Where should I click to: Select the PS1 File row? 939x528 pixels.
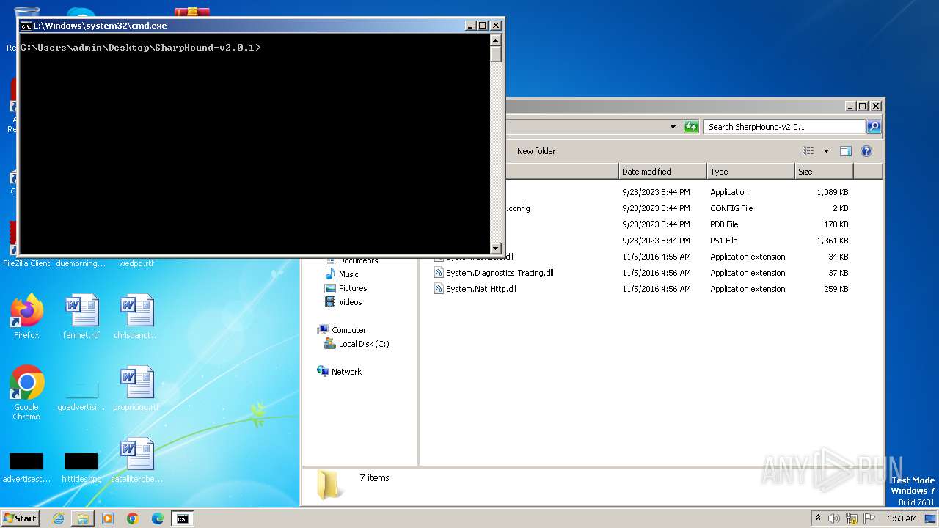(679, 241)
